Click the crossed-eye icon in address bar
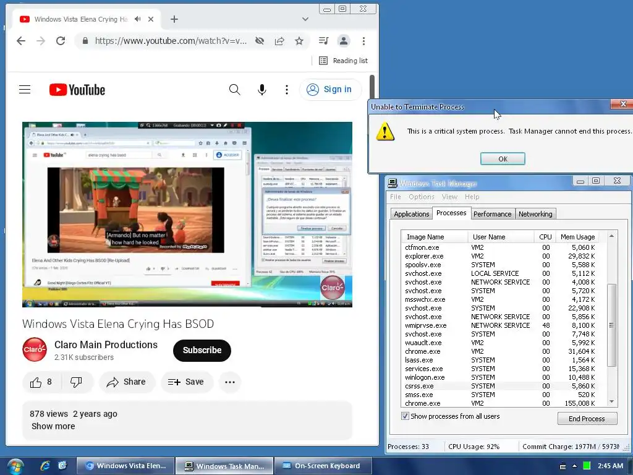Screen dimensions: 633x475 tap(260, 41)
